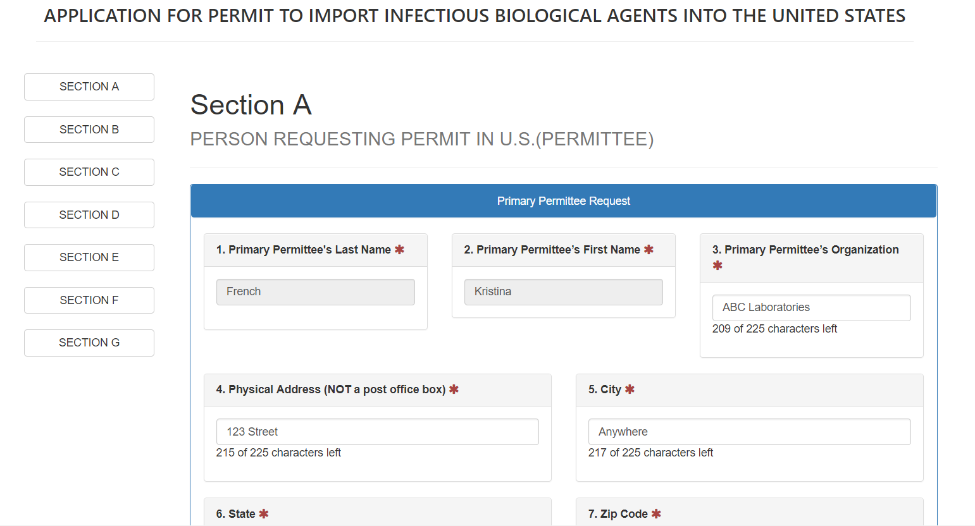Focus the Organization field with ABC Laboratories
Viewport: 975px width, 526px height.
(x=811, y=308)
